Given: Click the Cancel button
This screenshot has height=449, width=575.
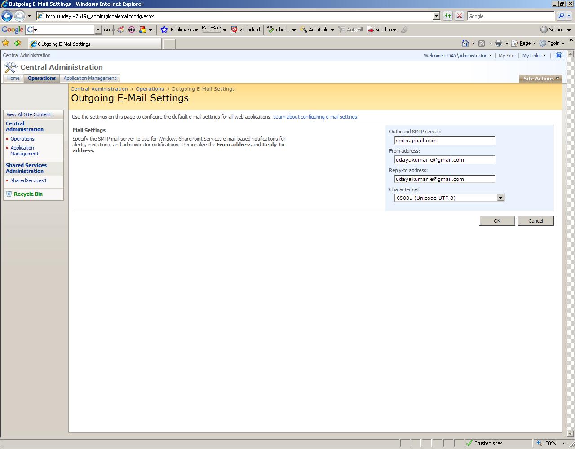Looking at the screenshot, I should point(535,221).
